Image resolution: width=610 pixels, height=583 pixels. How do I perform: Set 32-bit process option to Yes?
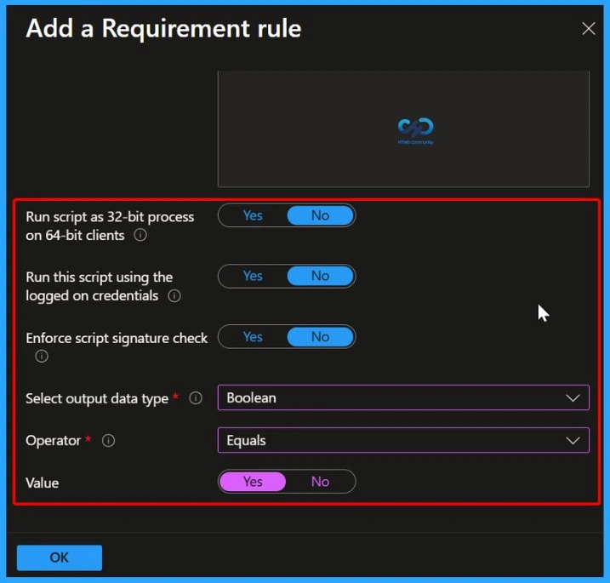pos(253,215)
